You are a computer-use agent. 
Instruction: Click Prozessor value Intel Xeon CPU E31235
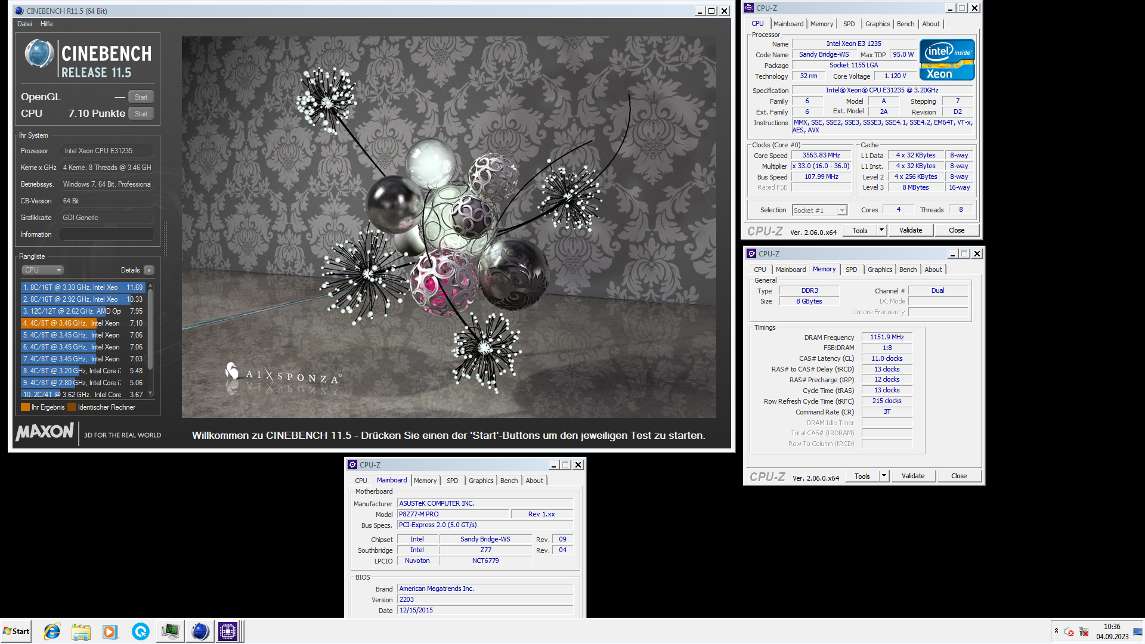[x=107, y=151]
